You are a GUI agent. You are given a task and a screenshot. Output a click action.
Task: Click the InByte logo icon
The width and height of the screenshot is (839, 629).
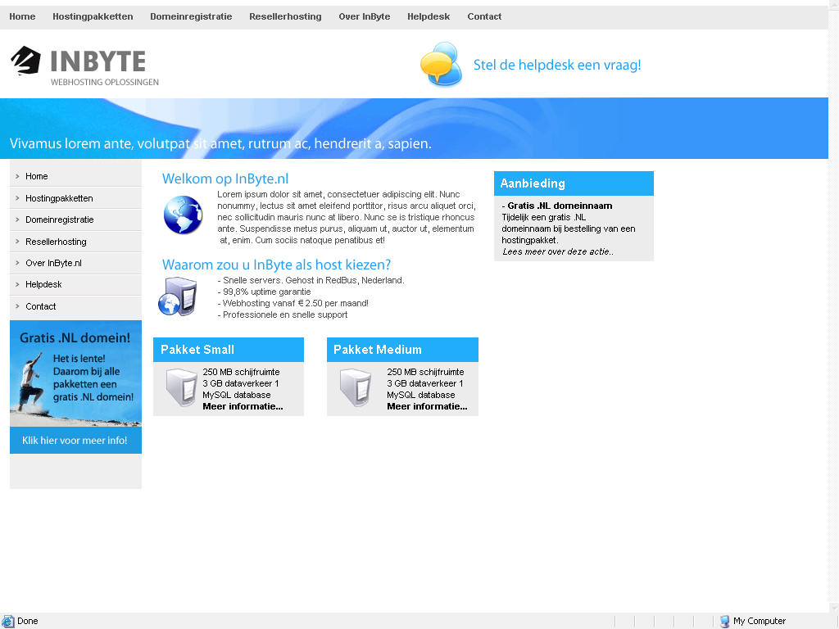tap(25, 61)
